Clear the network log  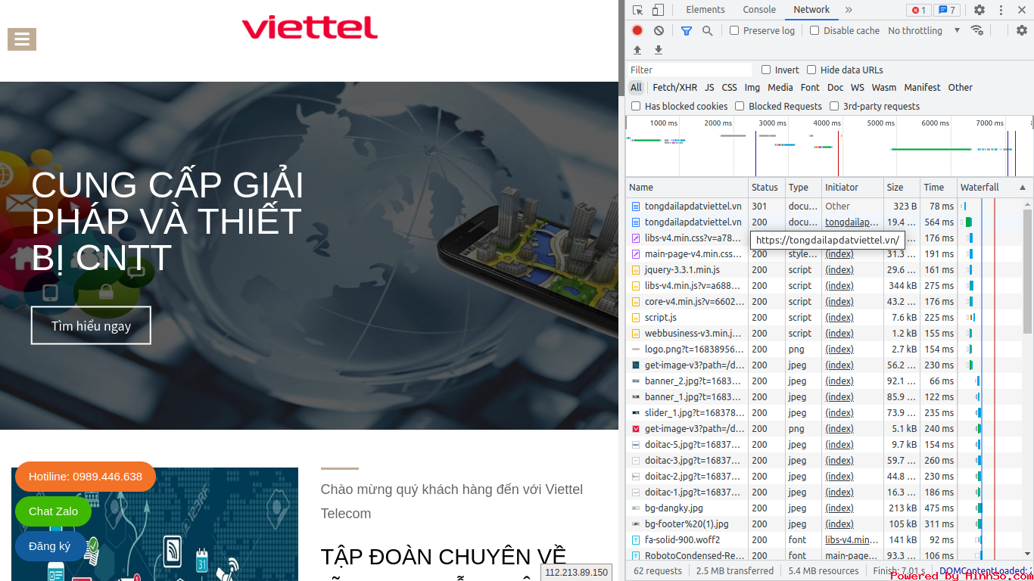pos(659,30)
